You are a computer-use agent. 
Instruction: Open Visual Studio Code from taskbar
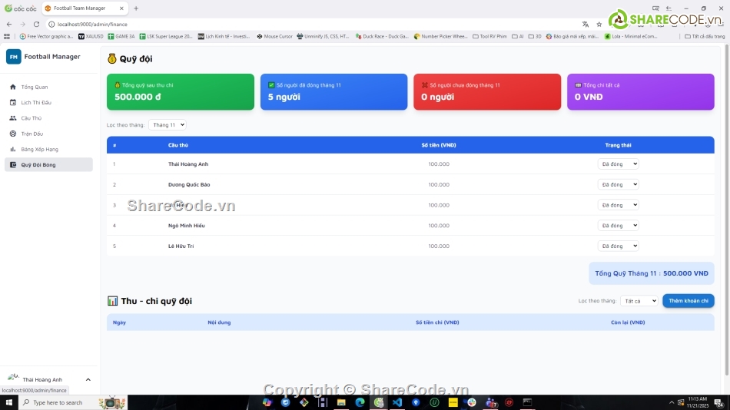pos(397,402)
